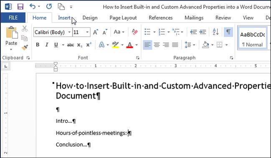This screenshot has width=271, height=158.
Task: Select the Normal style thumbnail
Action: [x=253, y=38]
